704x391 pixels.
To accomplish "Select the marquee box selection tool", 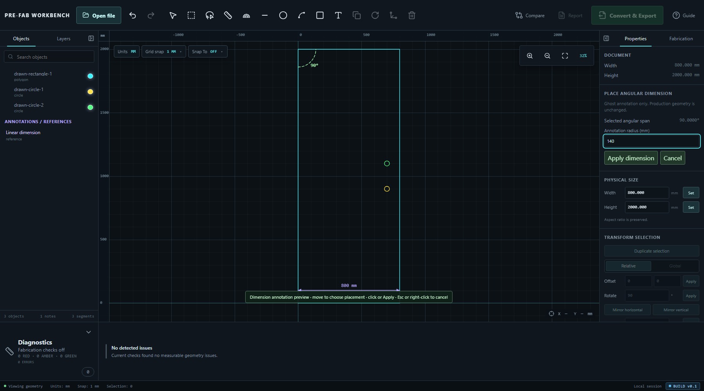I will (191, 15).
